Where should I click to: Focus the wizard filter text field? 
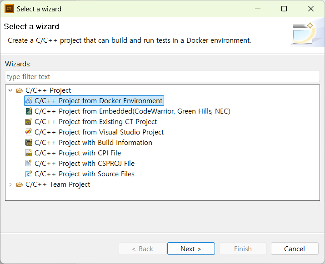(x=162, y=77)
